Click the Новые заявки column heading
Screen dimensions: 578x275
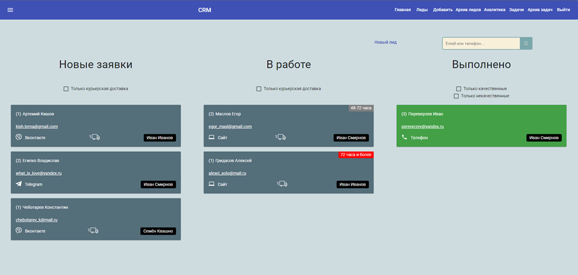(95, 64)
